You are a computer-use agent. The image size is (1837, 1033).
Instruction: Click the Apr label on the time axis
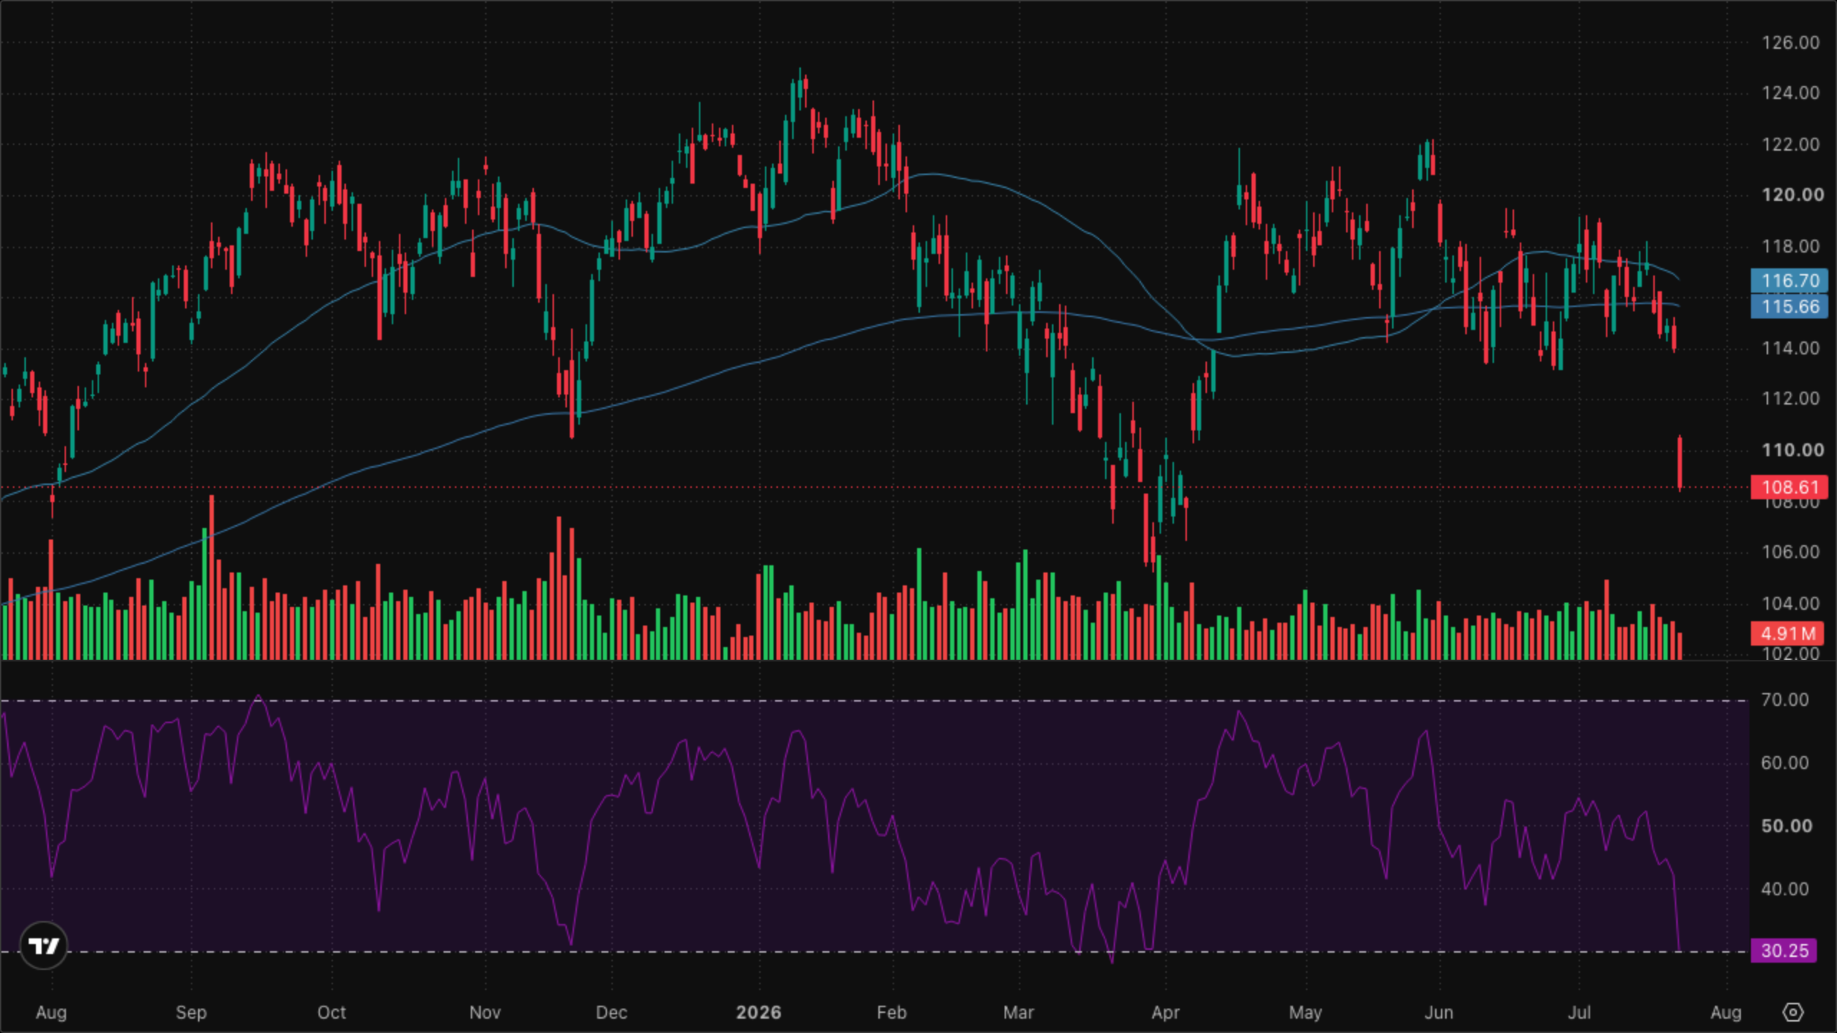click(x=1165, y=1012)
